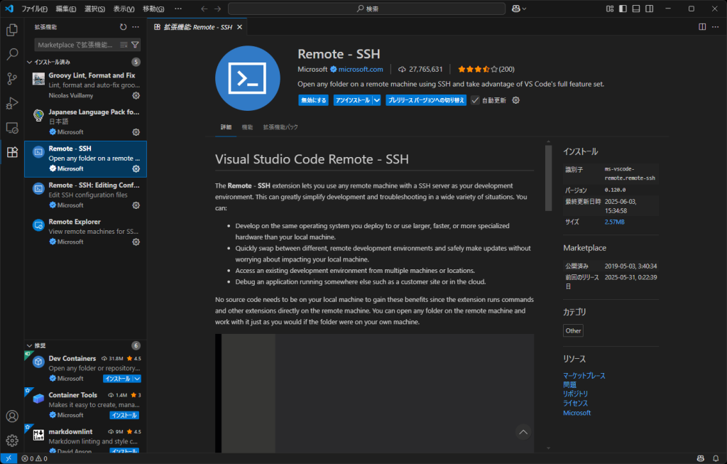This screenshot has width=727, height=464.
Task: Open the 選択 menu
Action: [x=94, y=9]
